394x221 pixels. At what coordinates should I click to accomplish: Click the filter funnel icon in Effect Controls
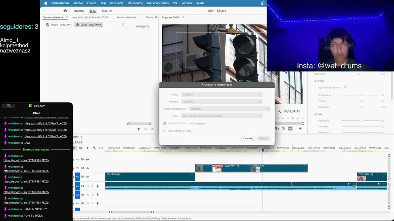(x=139, y=129)
